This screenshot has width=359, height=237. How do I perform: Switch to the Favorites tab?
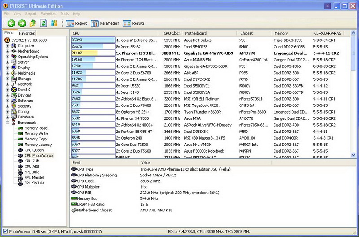(26, 33)
